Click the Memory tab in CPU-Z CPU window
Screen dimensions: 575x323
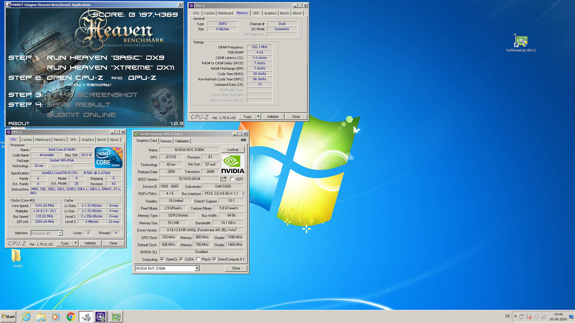[x=59, y=140]
